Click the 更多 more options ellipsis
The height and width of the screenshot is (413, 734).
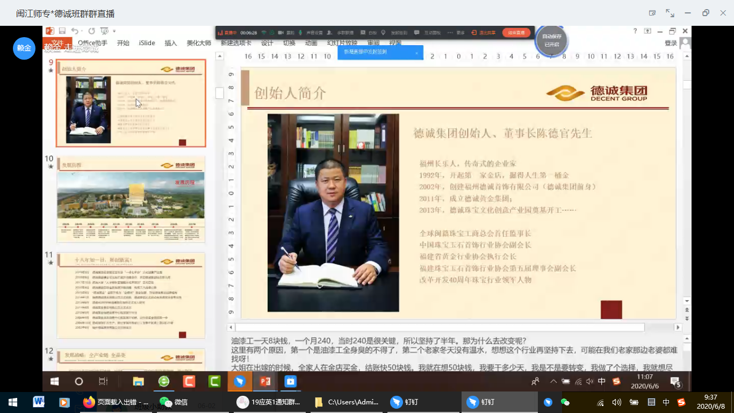(450, 33)
